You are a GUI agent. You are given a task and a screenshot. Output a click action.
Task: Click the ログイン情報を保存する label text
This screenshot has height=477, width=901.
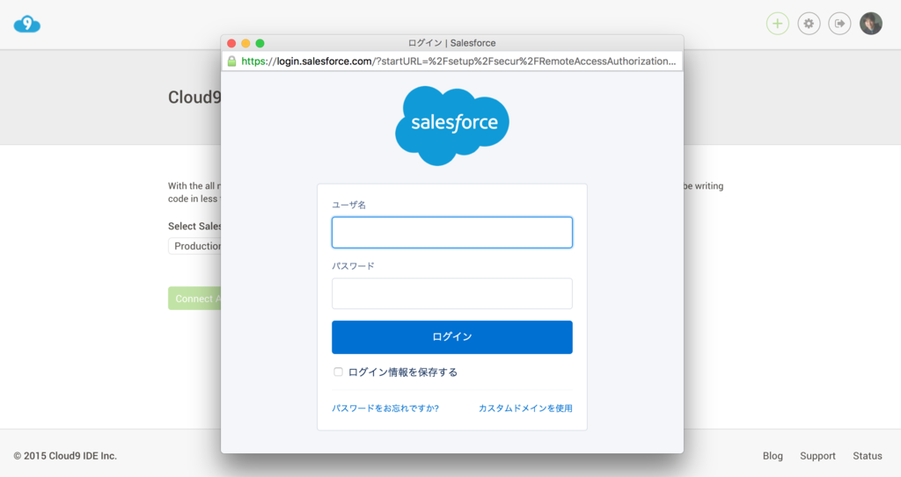click(x=403, y=372)
